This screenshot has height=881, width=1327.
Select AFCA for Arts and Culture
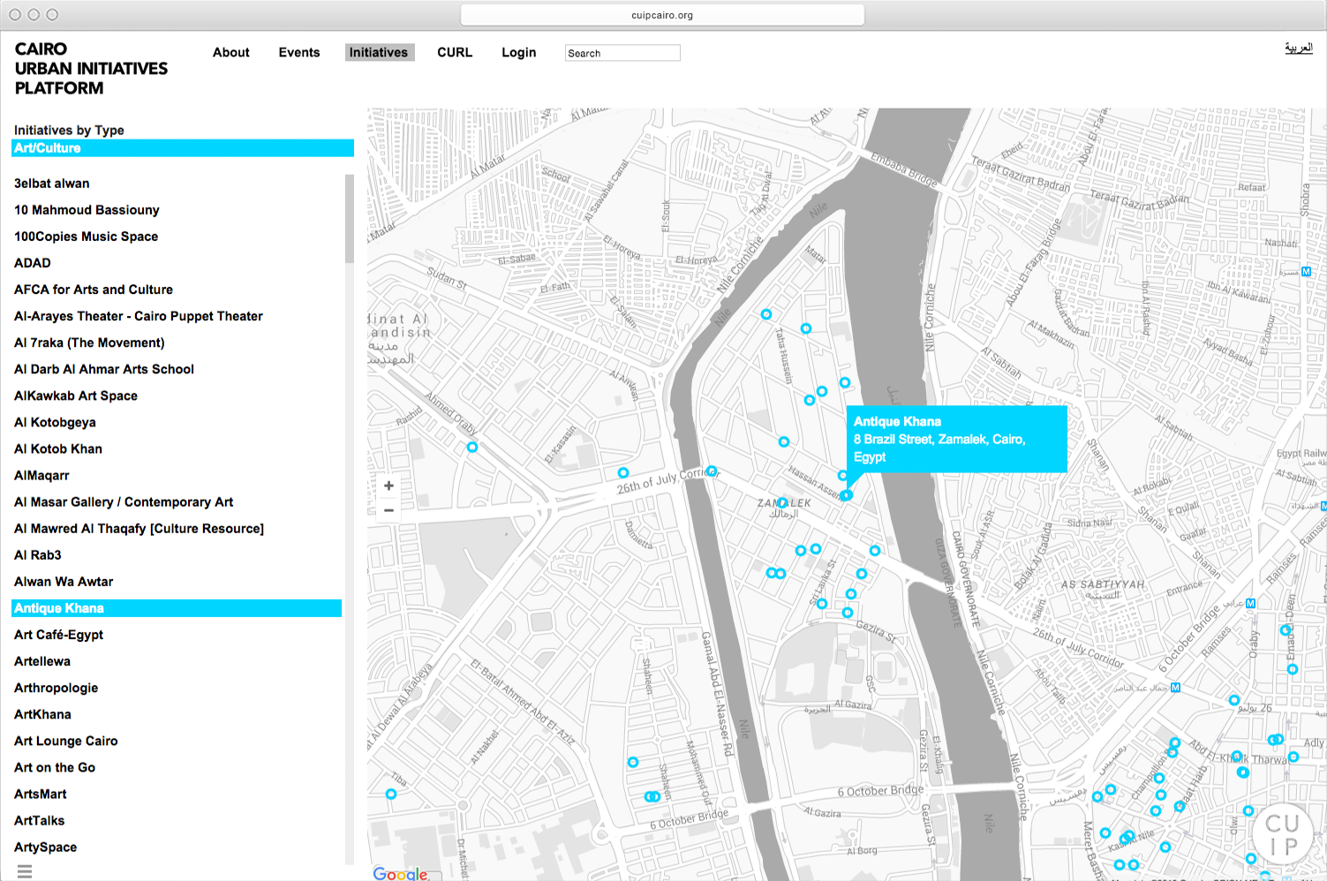[94, 290]
